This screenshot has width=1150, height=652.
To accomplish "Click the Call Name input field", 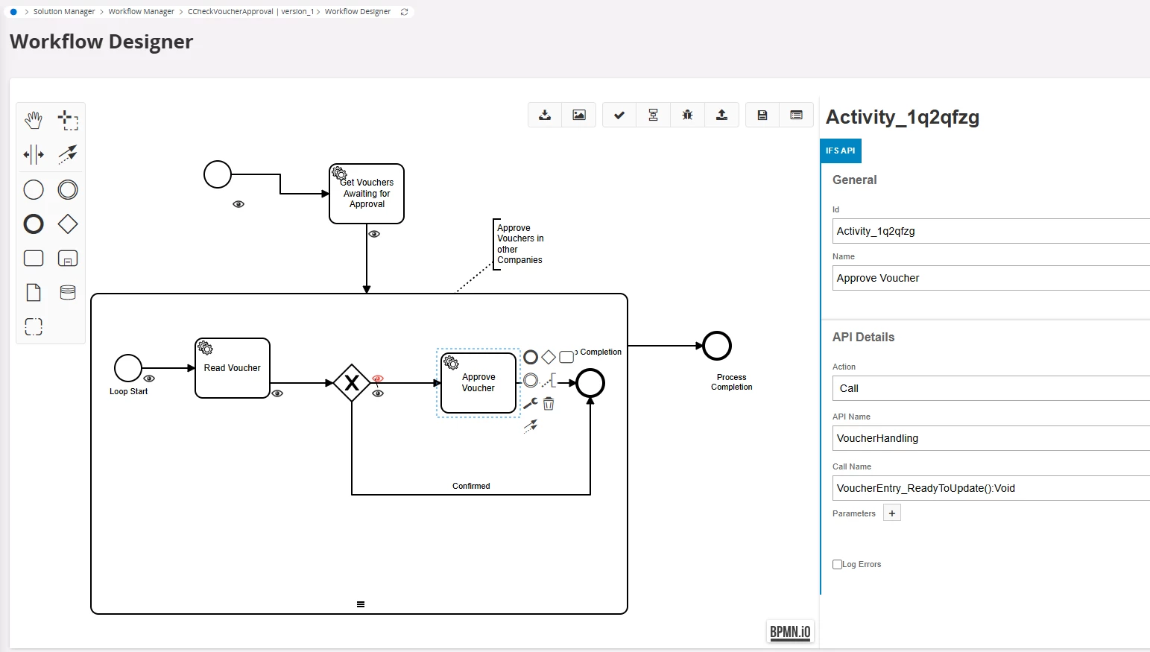I will point(991,488).
